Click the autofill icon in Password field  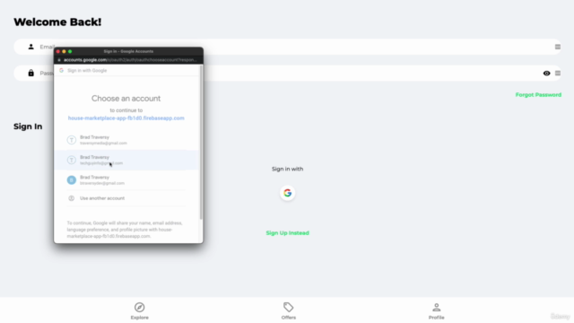point(558,74)
